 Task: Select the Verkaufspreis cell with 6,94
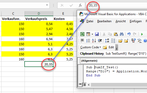[39, 39]
